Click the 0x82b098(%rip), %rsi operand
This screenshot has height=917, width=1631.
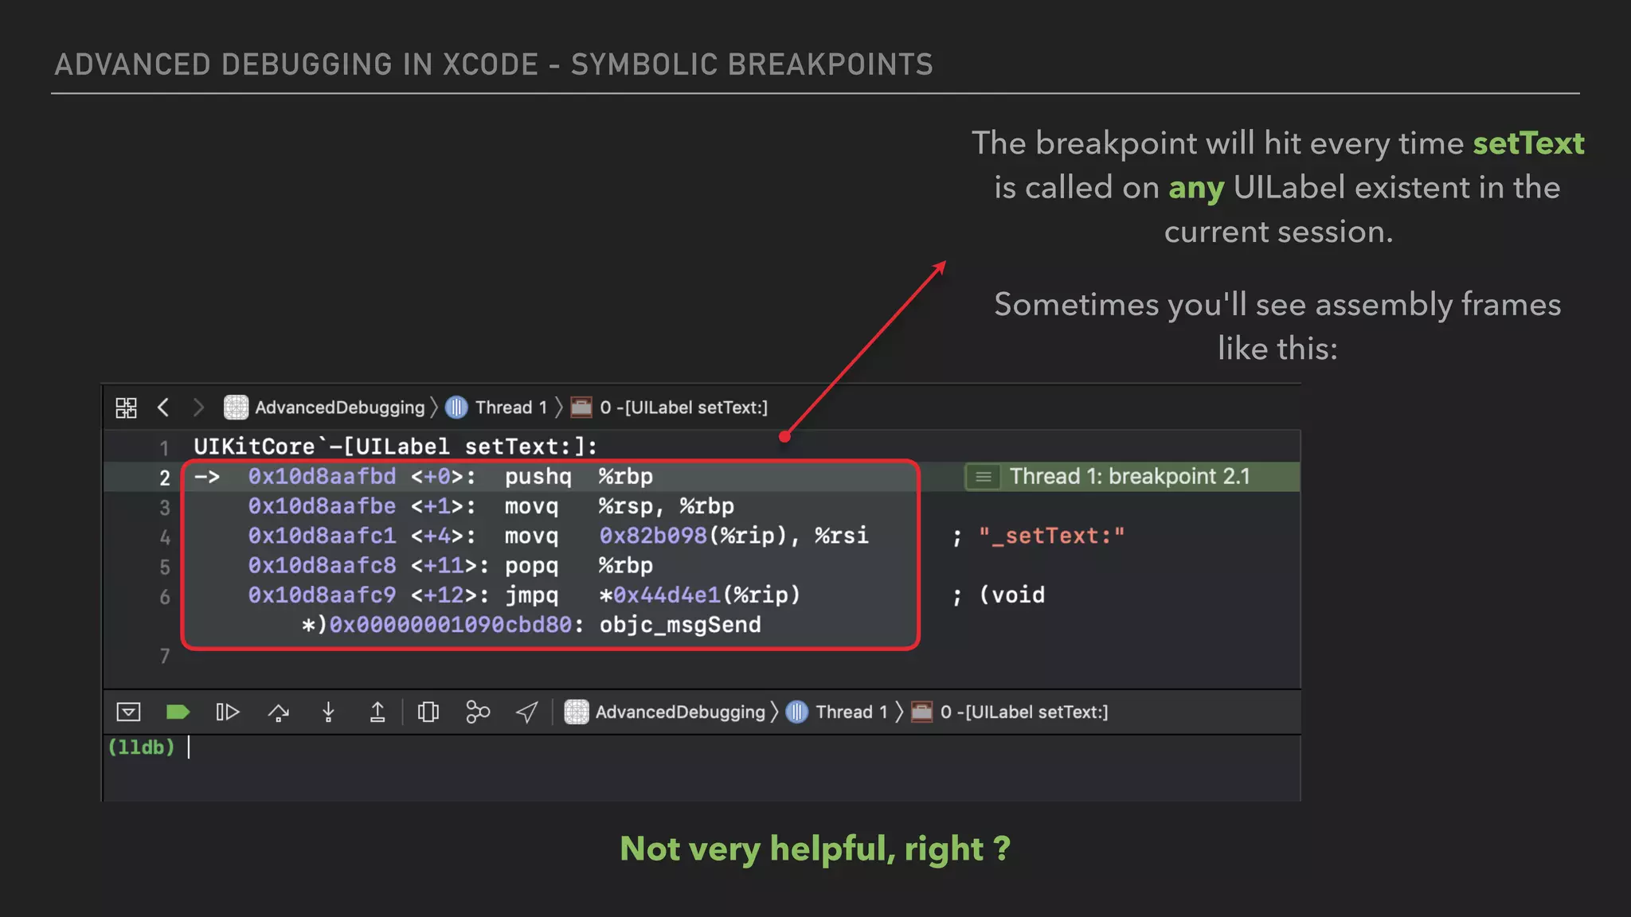point(733,536)
